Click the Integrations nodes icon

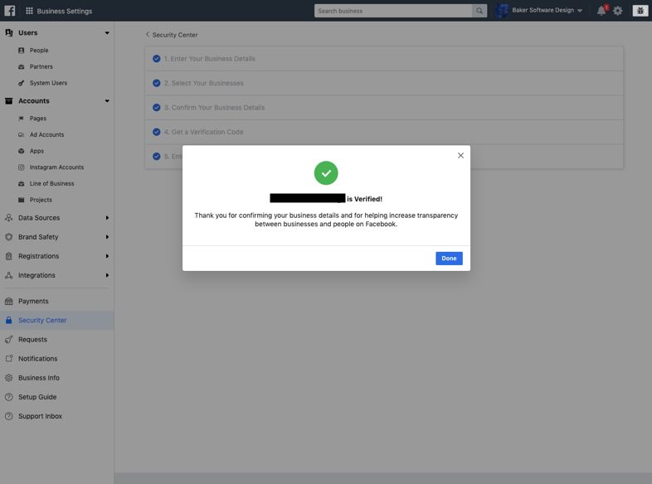pos(9,275)
